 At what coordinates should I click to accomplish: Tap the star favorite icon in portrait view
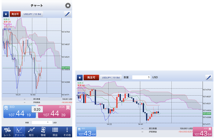click(x=6, y=14)
